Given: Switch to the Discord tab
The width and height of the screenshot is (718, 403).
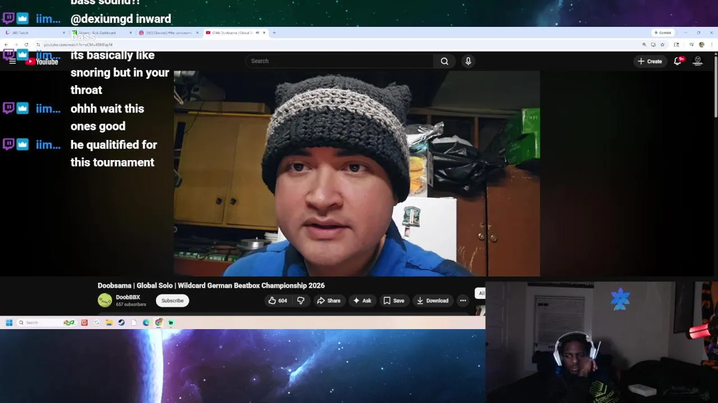Looking at the screenshot, I should pyautogui.click(x=168, y=32).
